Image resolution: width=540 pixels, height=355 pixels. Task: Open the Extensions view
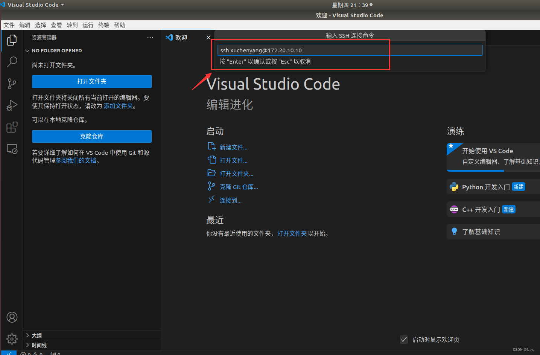click(12, 127)
